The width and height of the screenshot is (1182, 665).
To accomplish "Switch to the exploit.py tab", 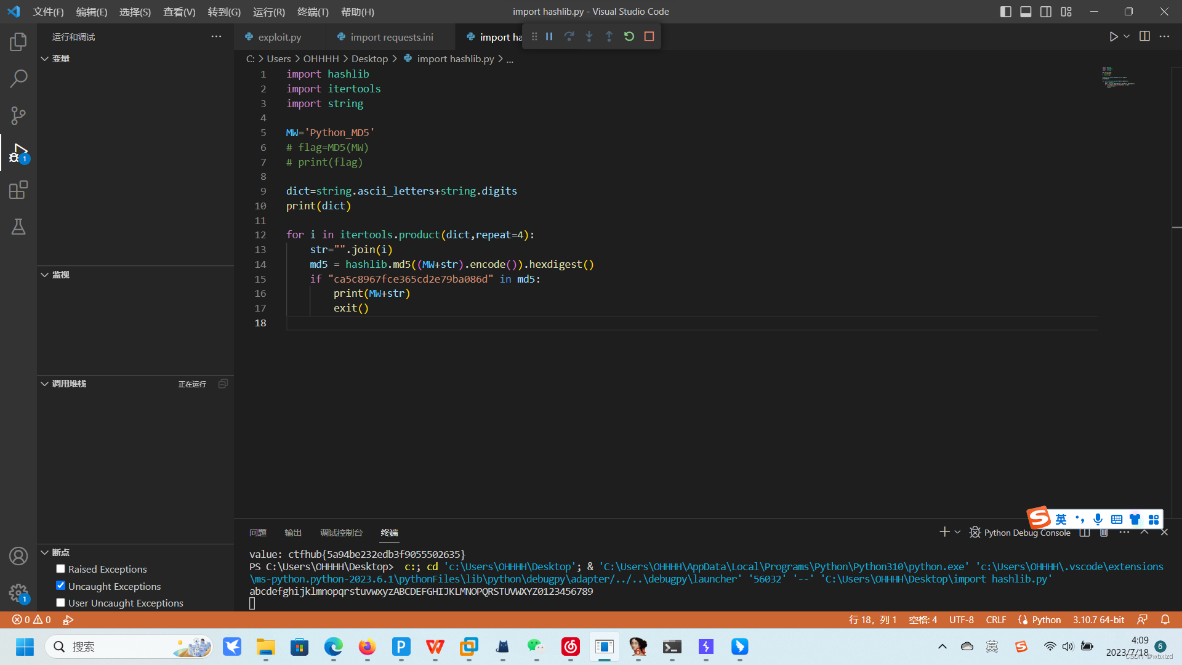I will point(279,37).
